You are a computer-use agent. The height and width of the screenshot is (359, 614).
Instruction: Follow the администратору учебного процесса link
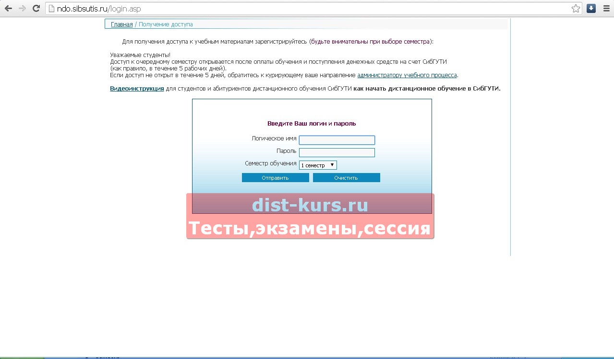coord(407,75)
